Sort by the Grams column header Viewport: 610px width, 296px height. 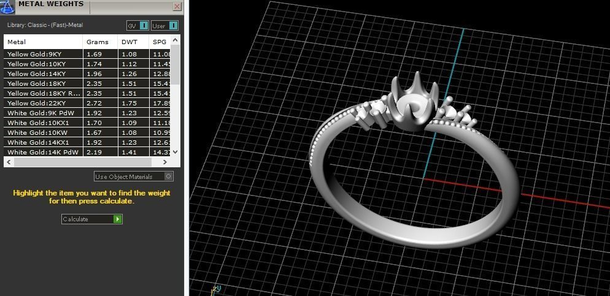(x=100, y=42)
